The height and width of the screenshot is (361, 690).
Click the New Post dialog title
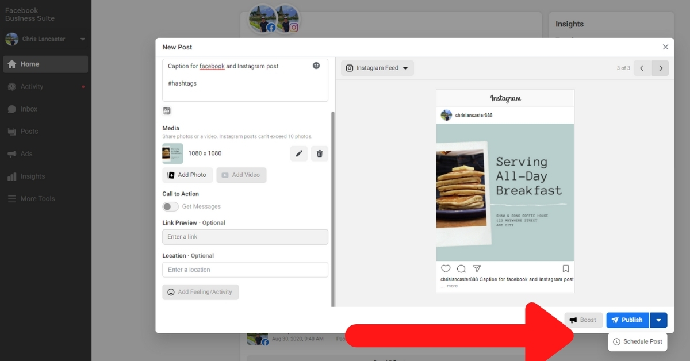177,47
